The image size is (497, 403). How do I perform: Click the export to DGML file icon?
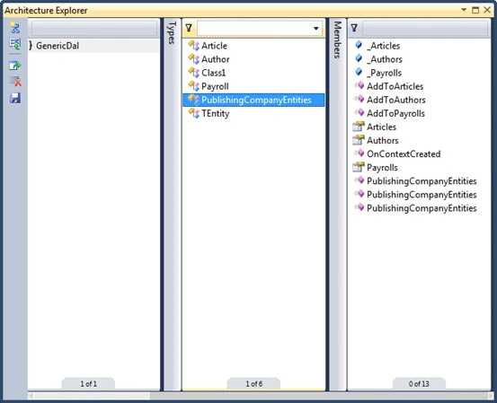click(14, 66)
